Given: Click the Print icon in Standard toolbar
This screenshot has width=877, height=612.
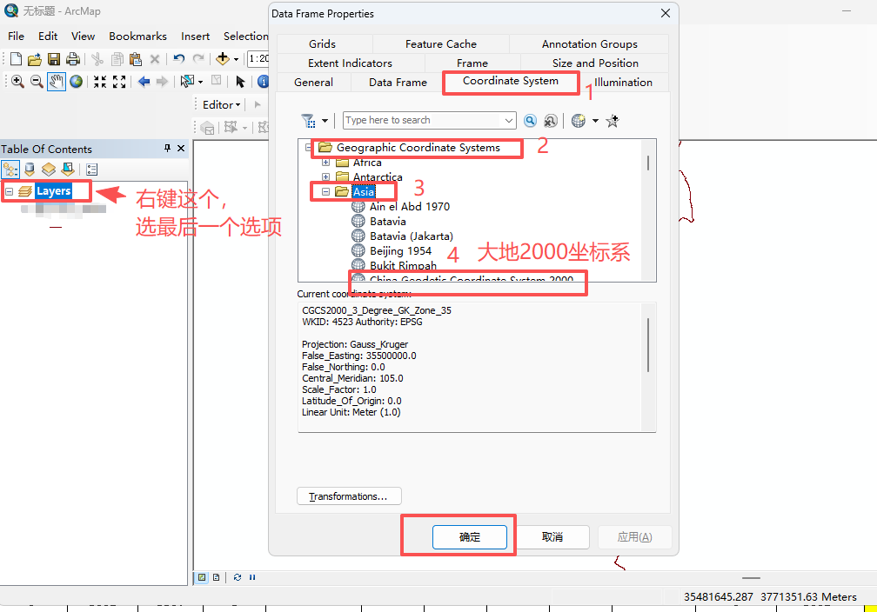Looking at the screenshot, I should pos(73,59).
